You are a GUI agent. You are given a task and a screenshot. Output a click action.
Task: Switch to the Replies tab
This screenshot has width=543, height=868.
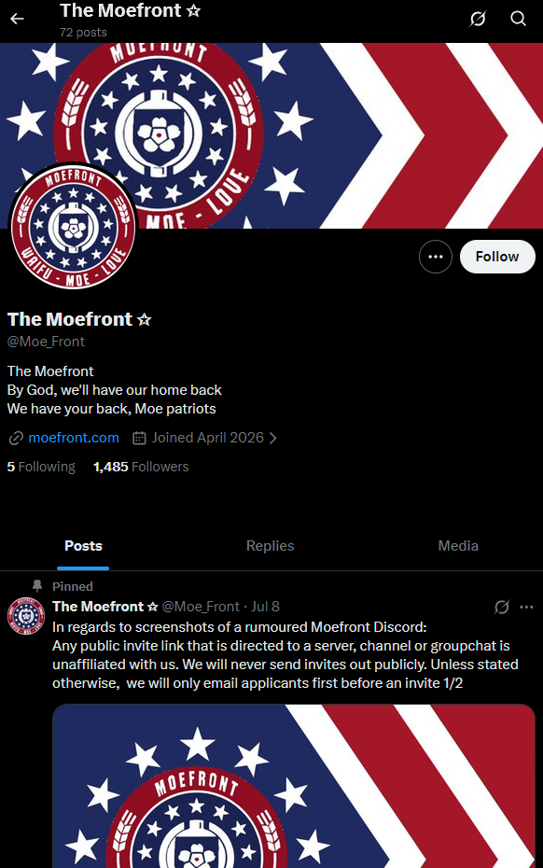point(271,546)
